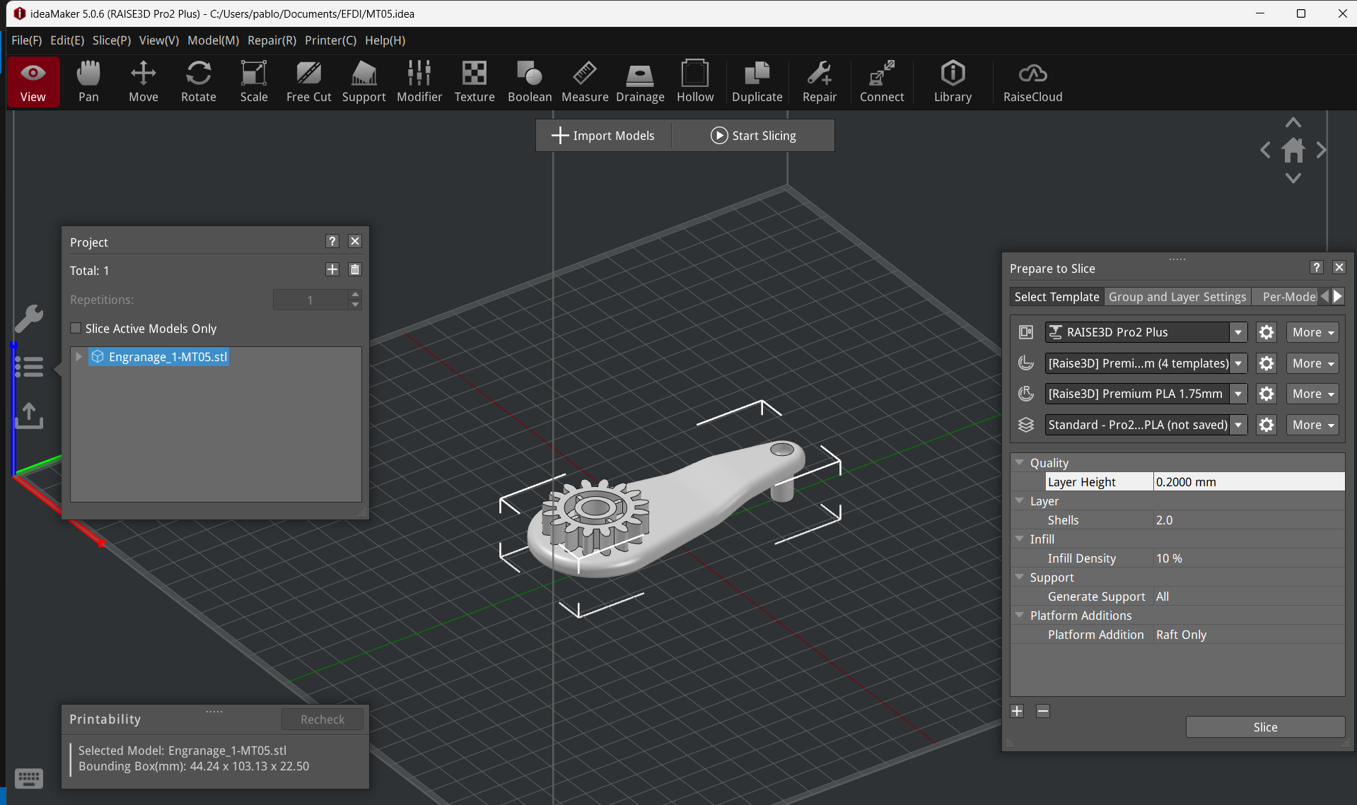Increase Repetitions with the up stepper
Image resolution: width=1357 pixels, height=805 pixels.
point(356,294)
